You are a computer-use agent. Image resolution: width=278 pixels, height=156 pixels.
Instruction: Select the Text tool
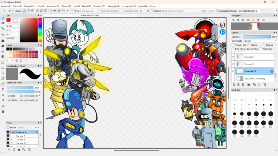click(3, 90)
